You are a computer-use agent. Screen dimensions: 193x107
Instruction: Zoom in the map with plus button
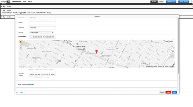coord(21,46)
